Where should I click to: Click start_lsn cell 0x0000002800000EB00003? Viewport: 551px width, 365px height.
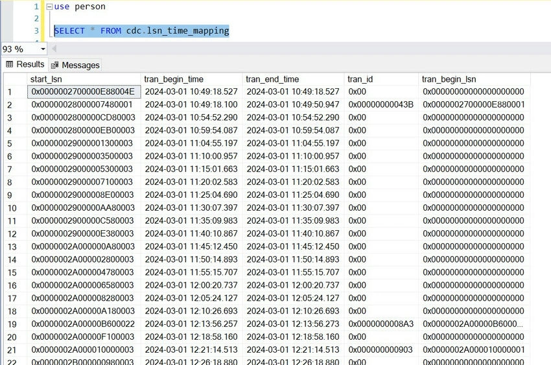pyautogui.click(x=84, y=131)
